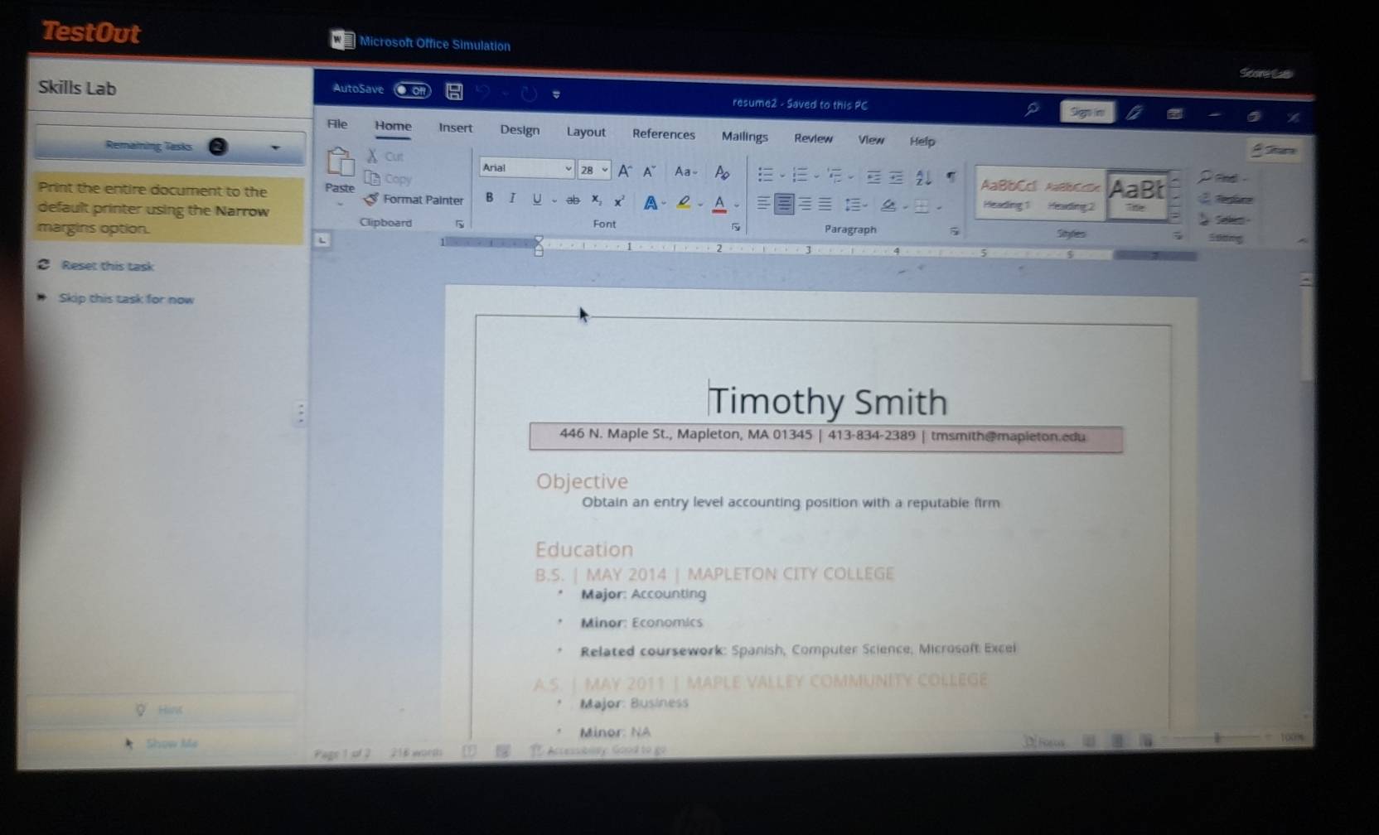Viewport: 1379px width, 835px height.
Task: Open the Arial font family dropdown
Action: point(569,168)
